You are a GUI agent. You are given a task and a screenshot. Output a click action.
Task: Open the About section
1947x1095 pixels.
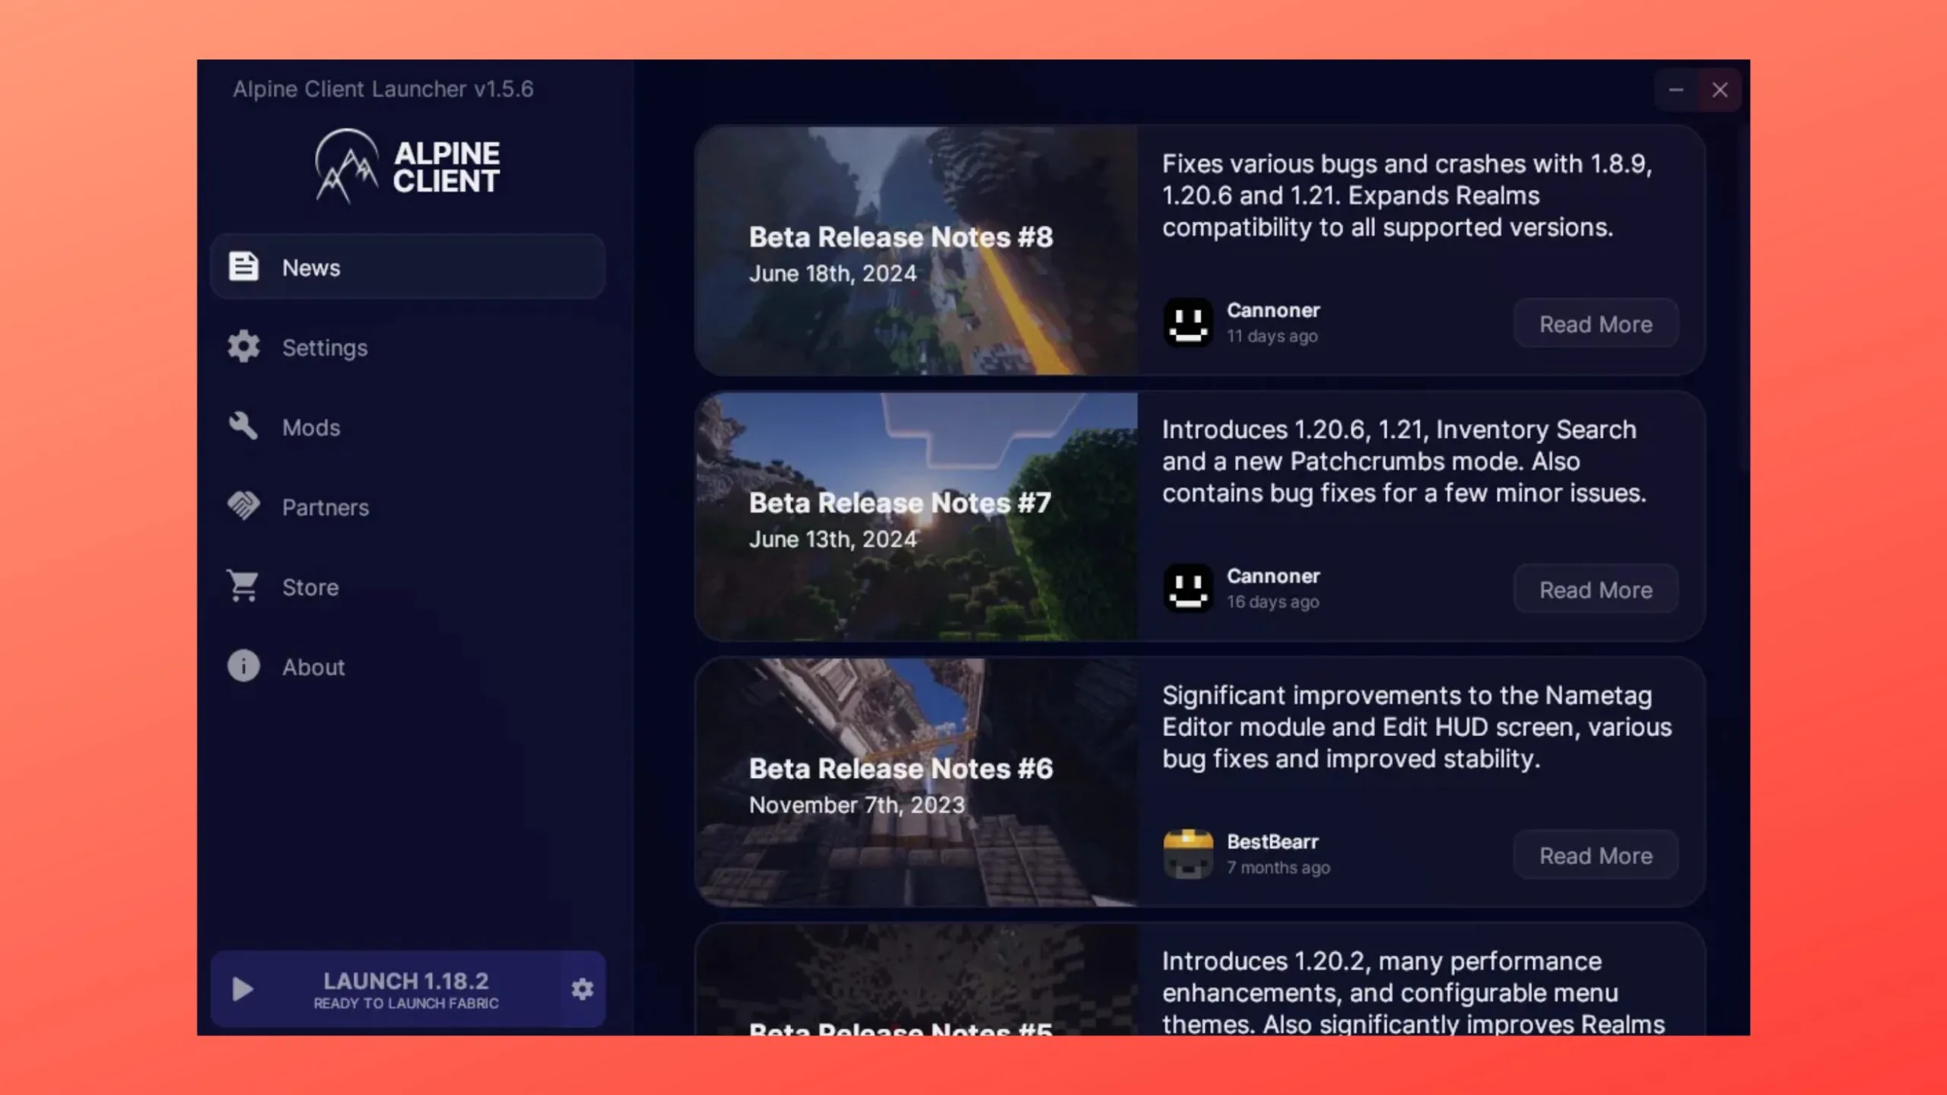[408, 666]
